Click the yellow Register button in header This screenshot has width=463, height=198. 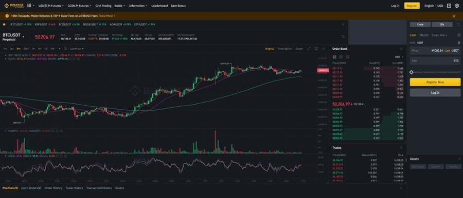pos(412,6)
